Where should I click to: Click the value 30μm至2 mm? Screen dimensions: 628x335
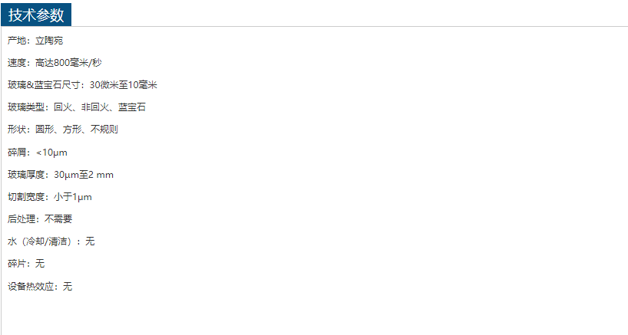[x=84, y=175]
